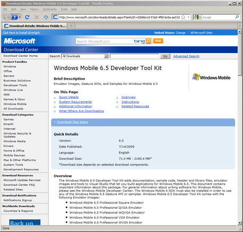Jump to System Requirements link

(x=75, y=102)
